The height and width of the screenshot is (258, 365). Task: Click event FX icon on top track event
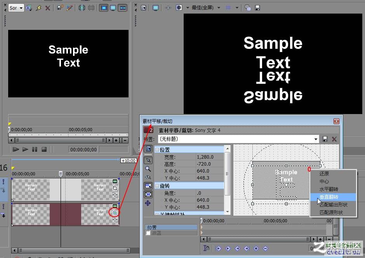click(x=115, y=195)
